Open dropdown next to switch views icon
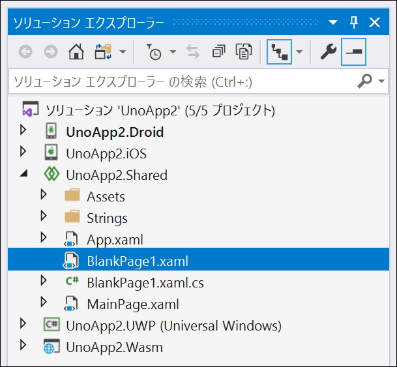This screenshot has height=367, width=397. click(x=123, y=52)
